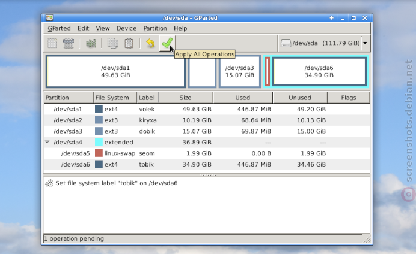Click the "1 operation pending" status bar text

(74, 238)
